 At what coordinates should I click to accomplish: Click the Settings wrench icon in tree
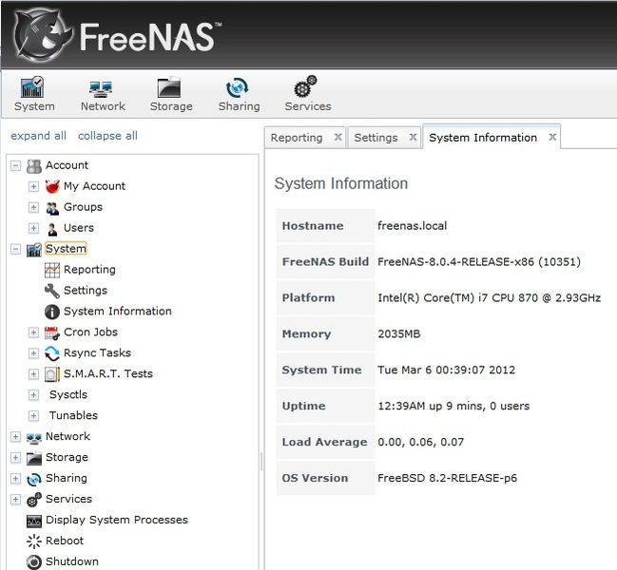click(x=52, y=291)
